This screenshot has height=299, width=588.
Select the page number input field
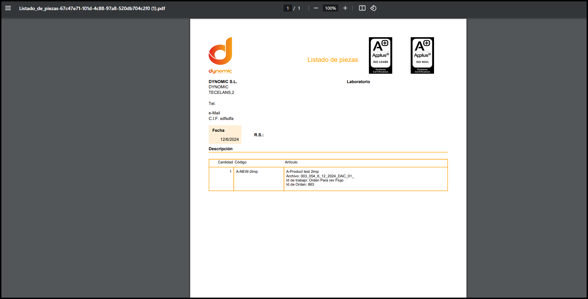(x=288, y=8)
